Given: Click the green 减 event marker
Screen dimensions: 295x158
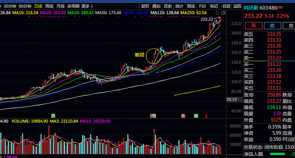Looking at the screenshot, I should [196, 116].
